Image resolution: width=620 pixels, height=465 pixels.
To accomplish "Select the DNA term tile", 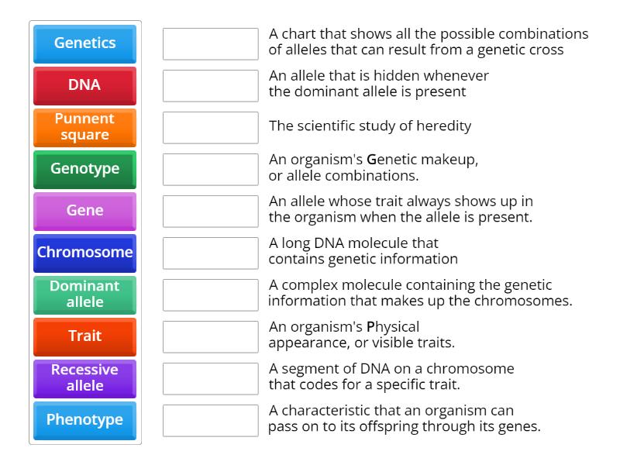I will coord(84,86).
